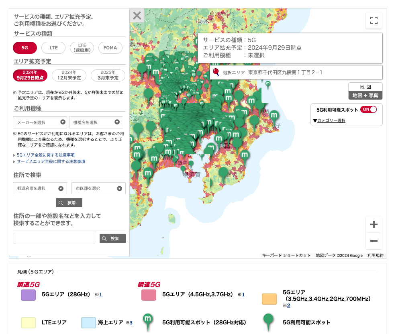The height and width of the screenshot is (334, 394).
Task: Click the ご利用機種 heading
Action: pyautogui.click(x=28, y=108)
